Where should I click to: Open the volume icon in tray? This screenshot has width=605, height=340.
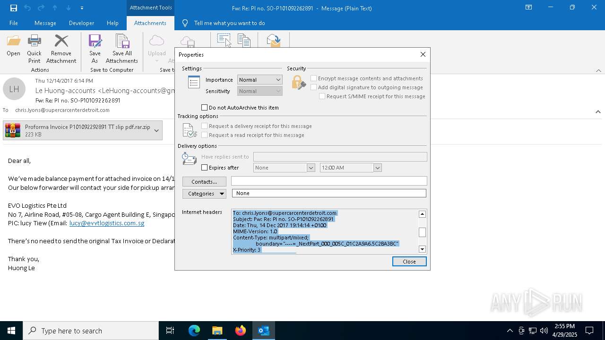(x=544, y=331)
